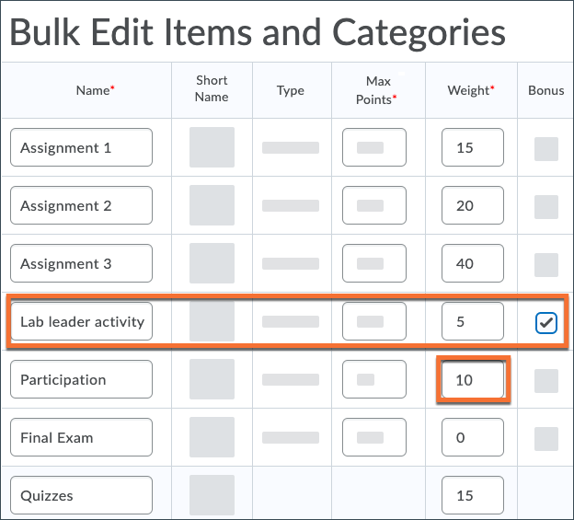
Task: Click the Short Name box for Assignment 1
Action: click(x=212, y=148)
